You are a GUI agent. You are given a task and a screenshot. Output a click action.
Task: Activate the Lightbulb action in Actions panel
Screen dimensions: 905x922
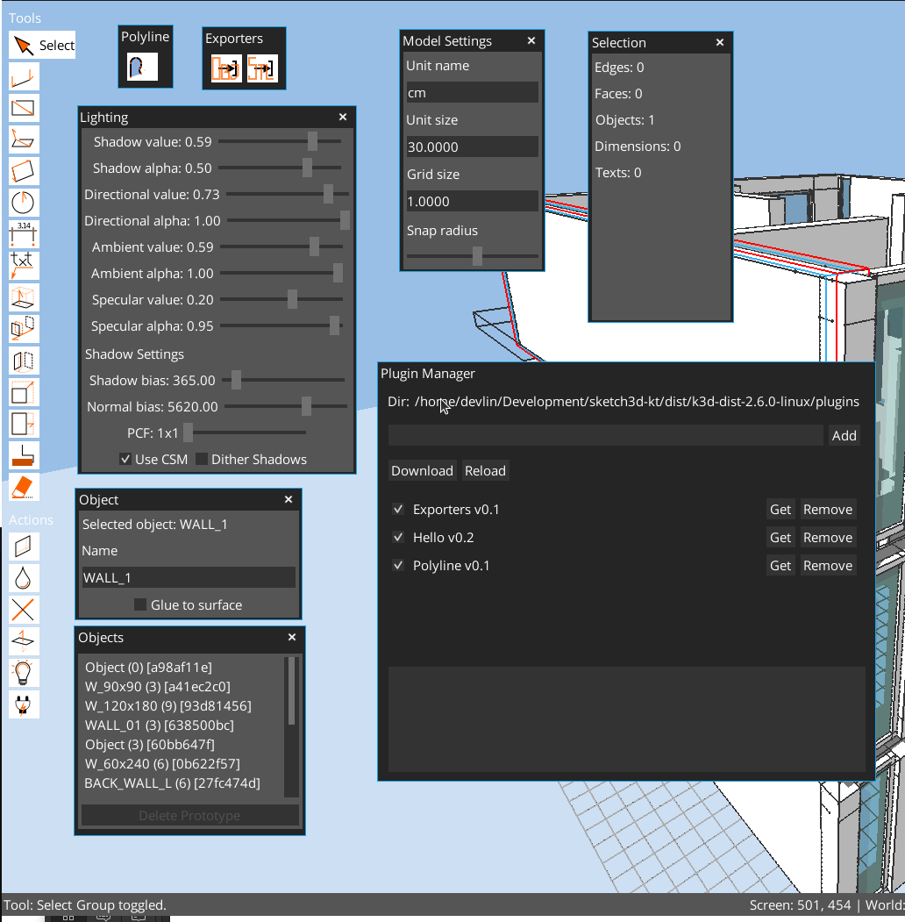point(24,672)
